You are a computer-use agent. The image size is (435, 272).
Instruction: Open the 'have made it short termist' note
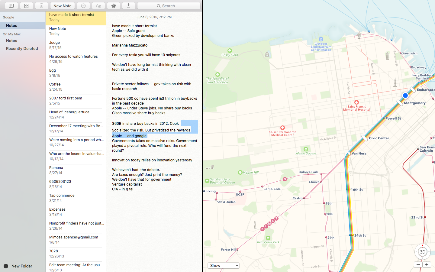[x=76, y=18]
